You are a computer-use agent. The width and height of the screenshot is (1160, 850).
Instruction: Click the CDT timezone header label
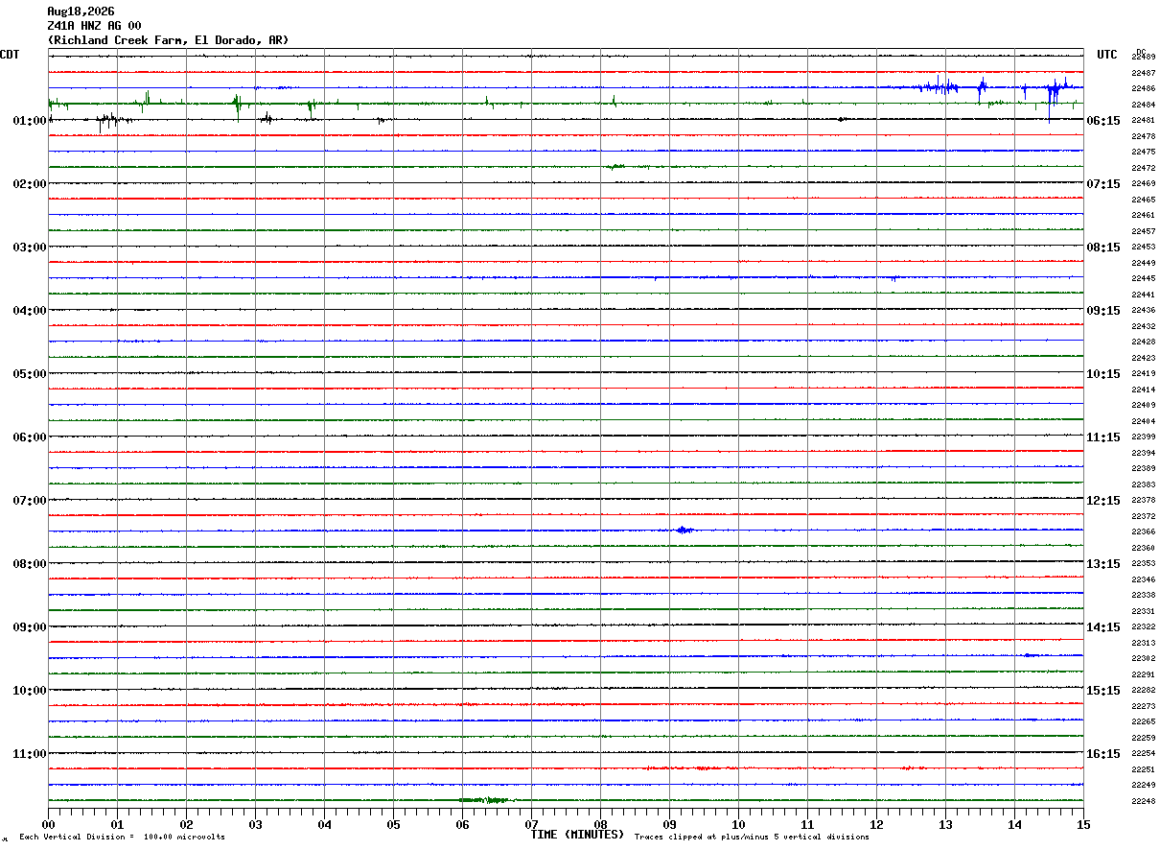(x=10, y=55)
